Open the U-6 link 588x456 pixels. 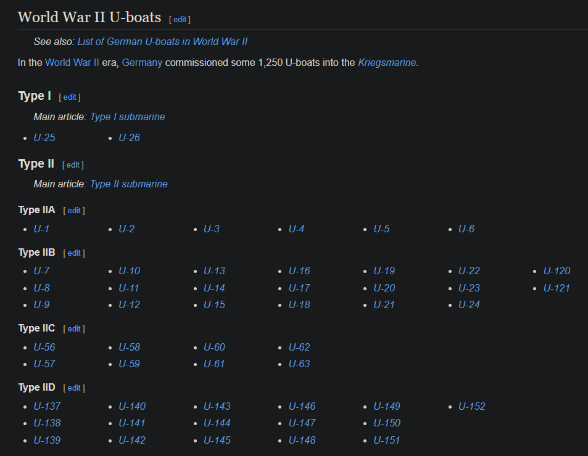coord(466,229)
